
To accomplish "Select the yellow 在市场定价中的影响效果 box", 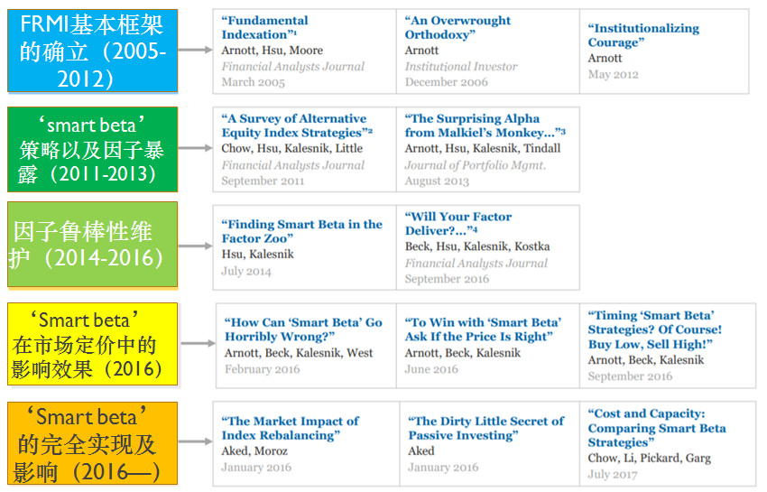I will coord(92,344).
